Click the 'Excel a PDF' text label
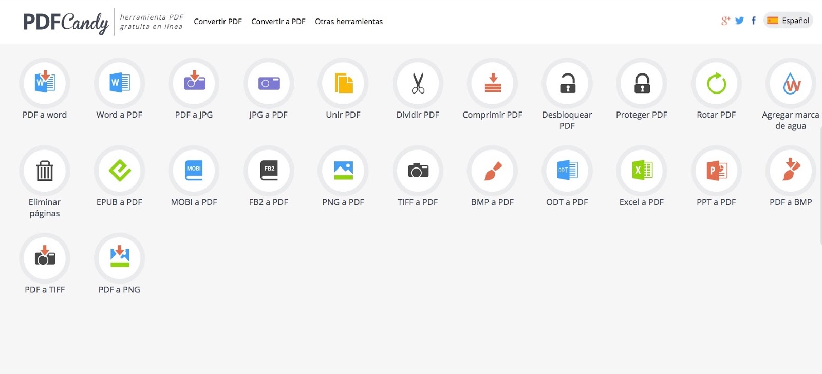The width and height of the screenshot is (822, 374). click(x=642, y=202)
